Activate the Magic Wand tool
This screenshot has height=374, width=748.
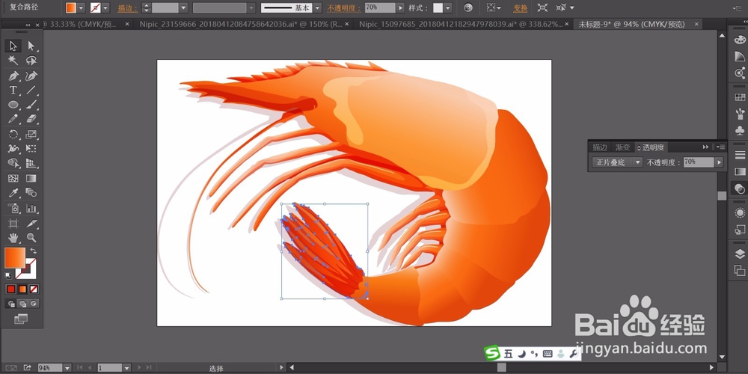coord(13,61)
